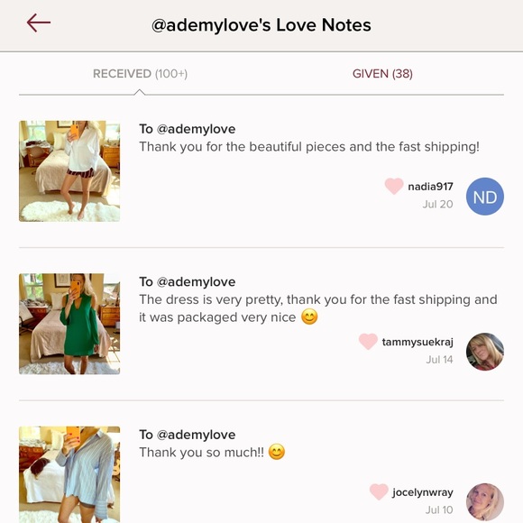Screen dimensions: 523x523
Task: Open tammysuekraj's profile photo avatar
Action: click(x=484, y=352)
